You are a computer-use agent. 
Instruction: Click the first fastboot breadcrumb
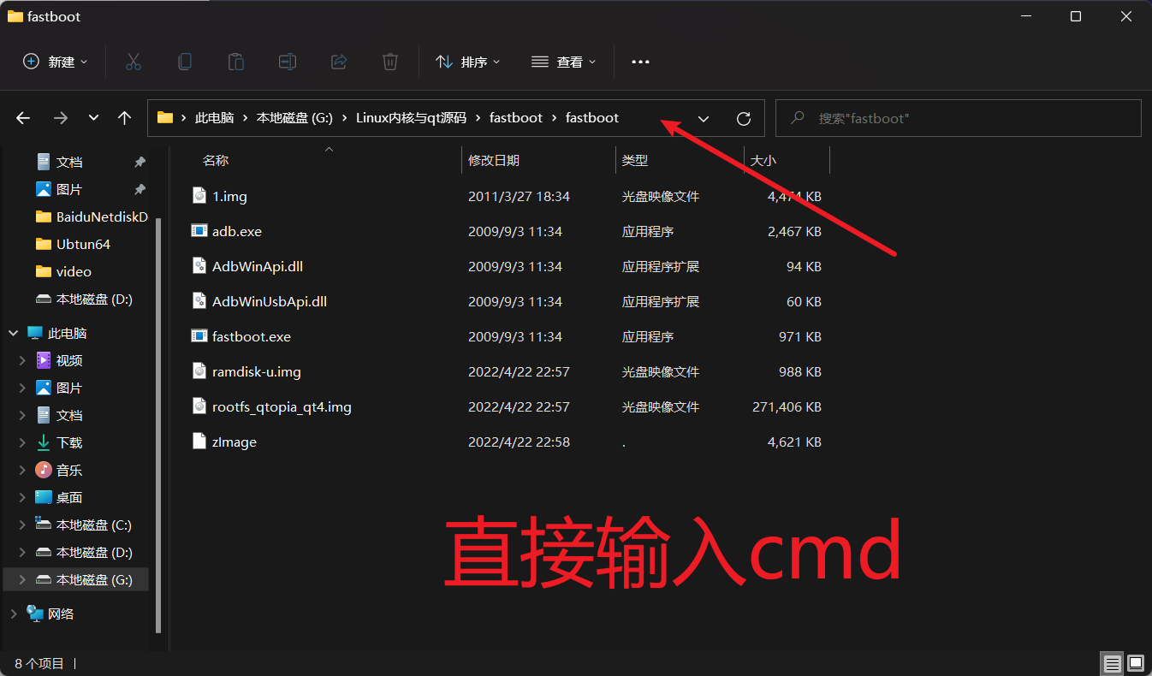[x=516, y=118]
